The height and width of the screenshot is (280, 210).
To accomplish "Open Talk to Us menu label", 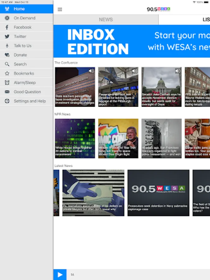I will tap(23, 46).
